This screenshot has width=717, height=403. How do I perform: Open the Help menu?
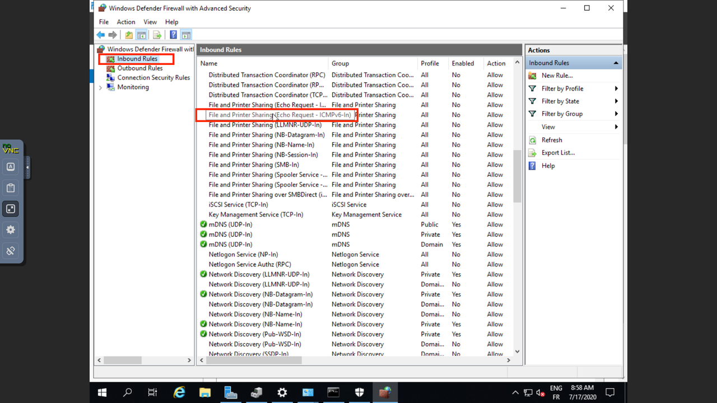tap(171, 22)
